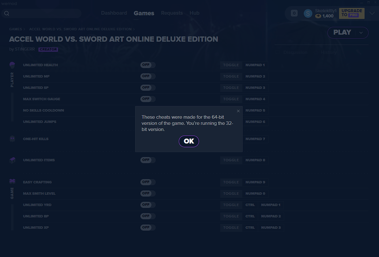379x257 pixels.
Task: Toggle Unlimited MP switch
Action: click(x=148, y=76)
